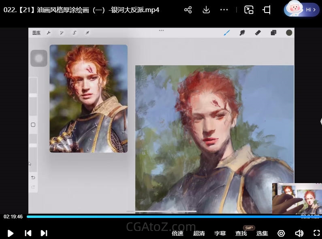
Task: Click the crop screenshot icon
Action: [267, 10]
